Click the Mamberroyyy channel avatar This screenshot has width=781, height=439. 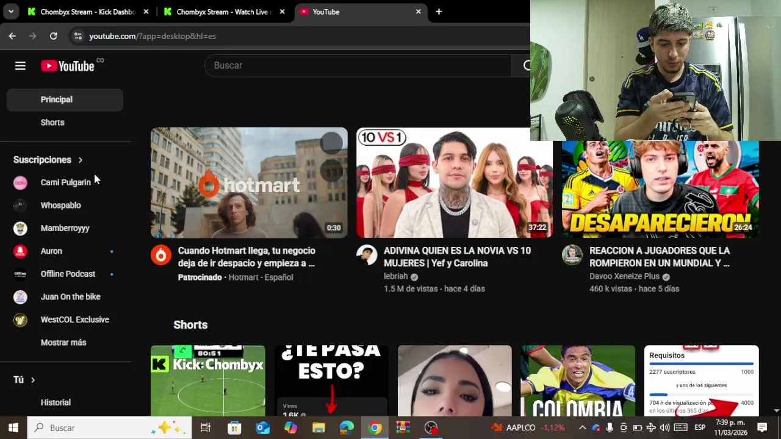pyautogui.click(x=20, y=228)
